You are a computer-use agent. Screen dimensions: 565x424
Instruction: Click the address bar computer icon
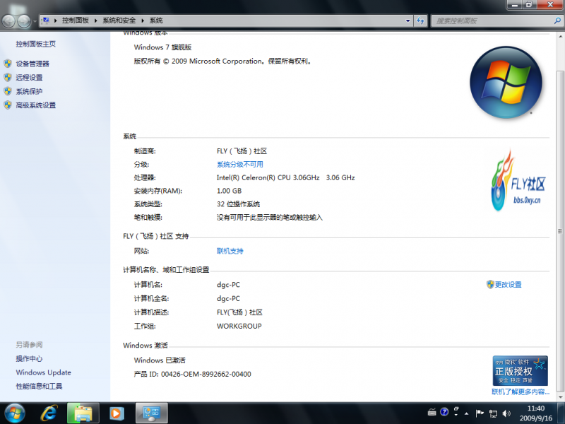(x=45, y=20)
